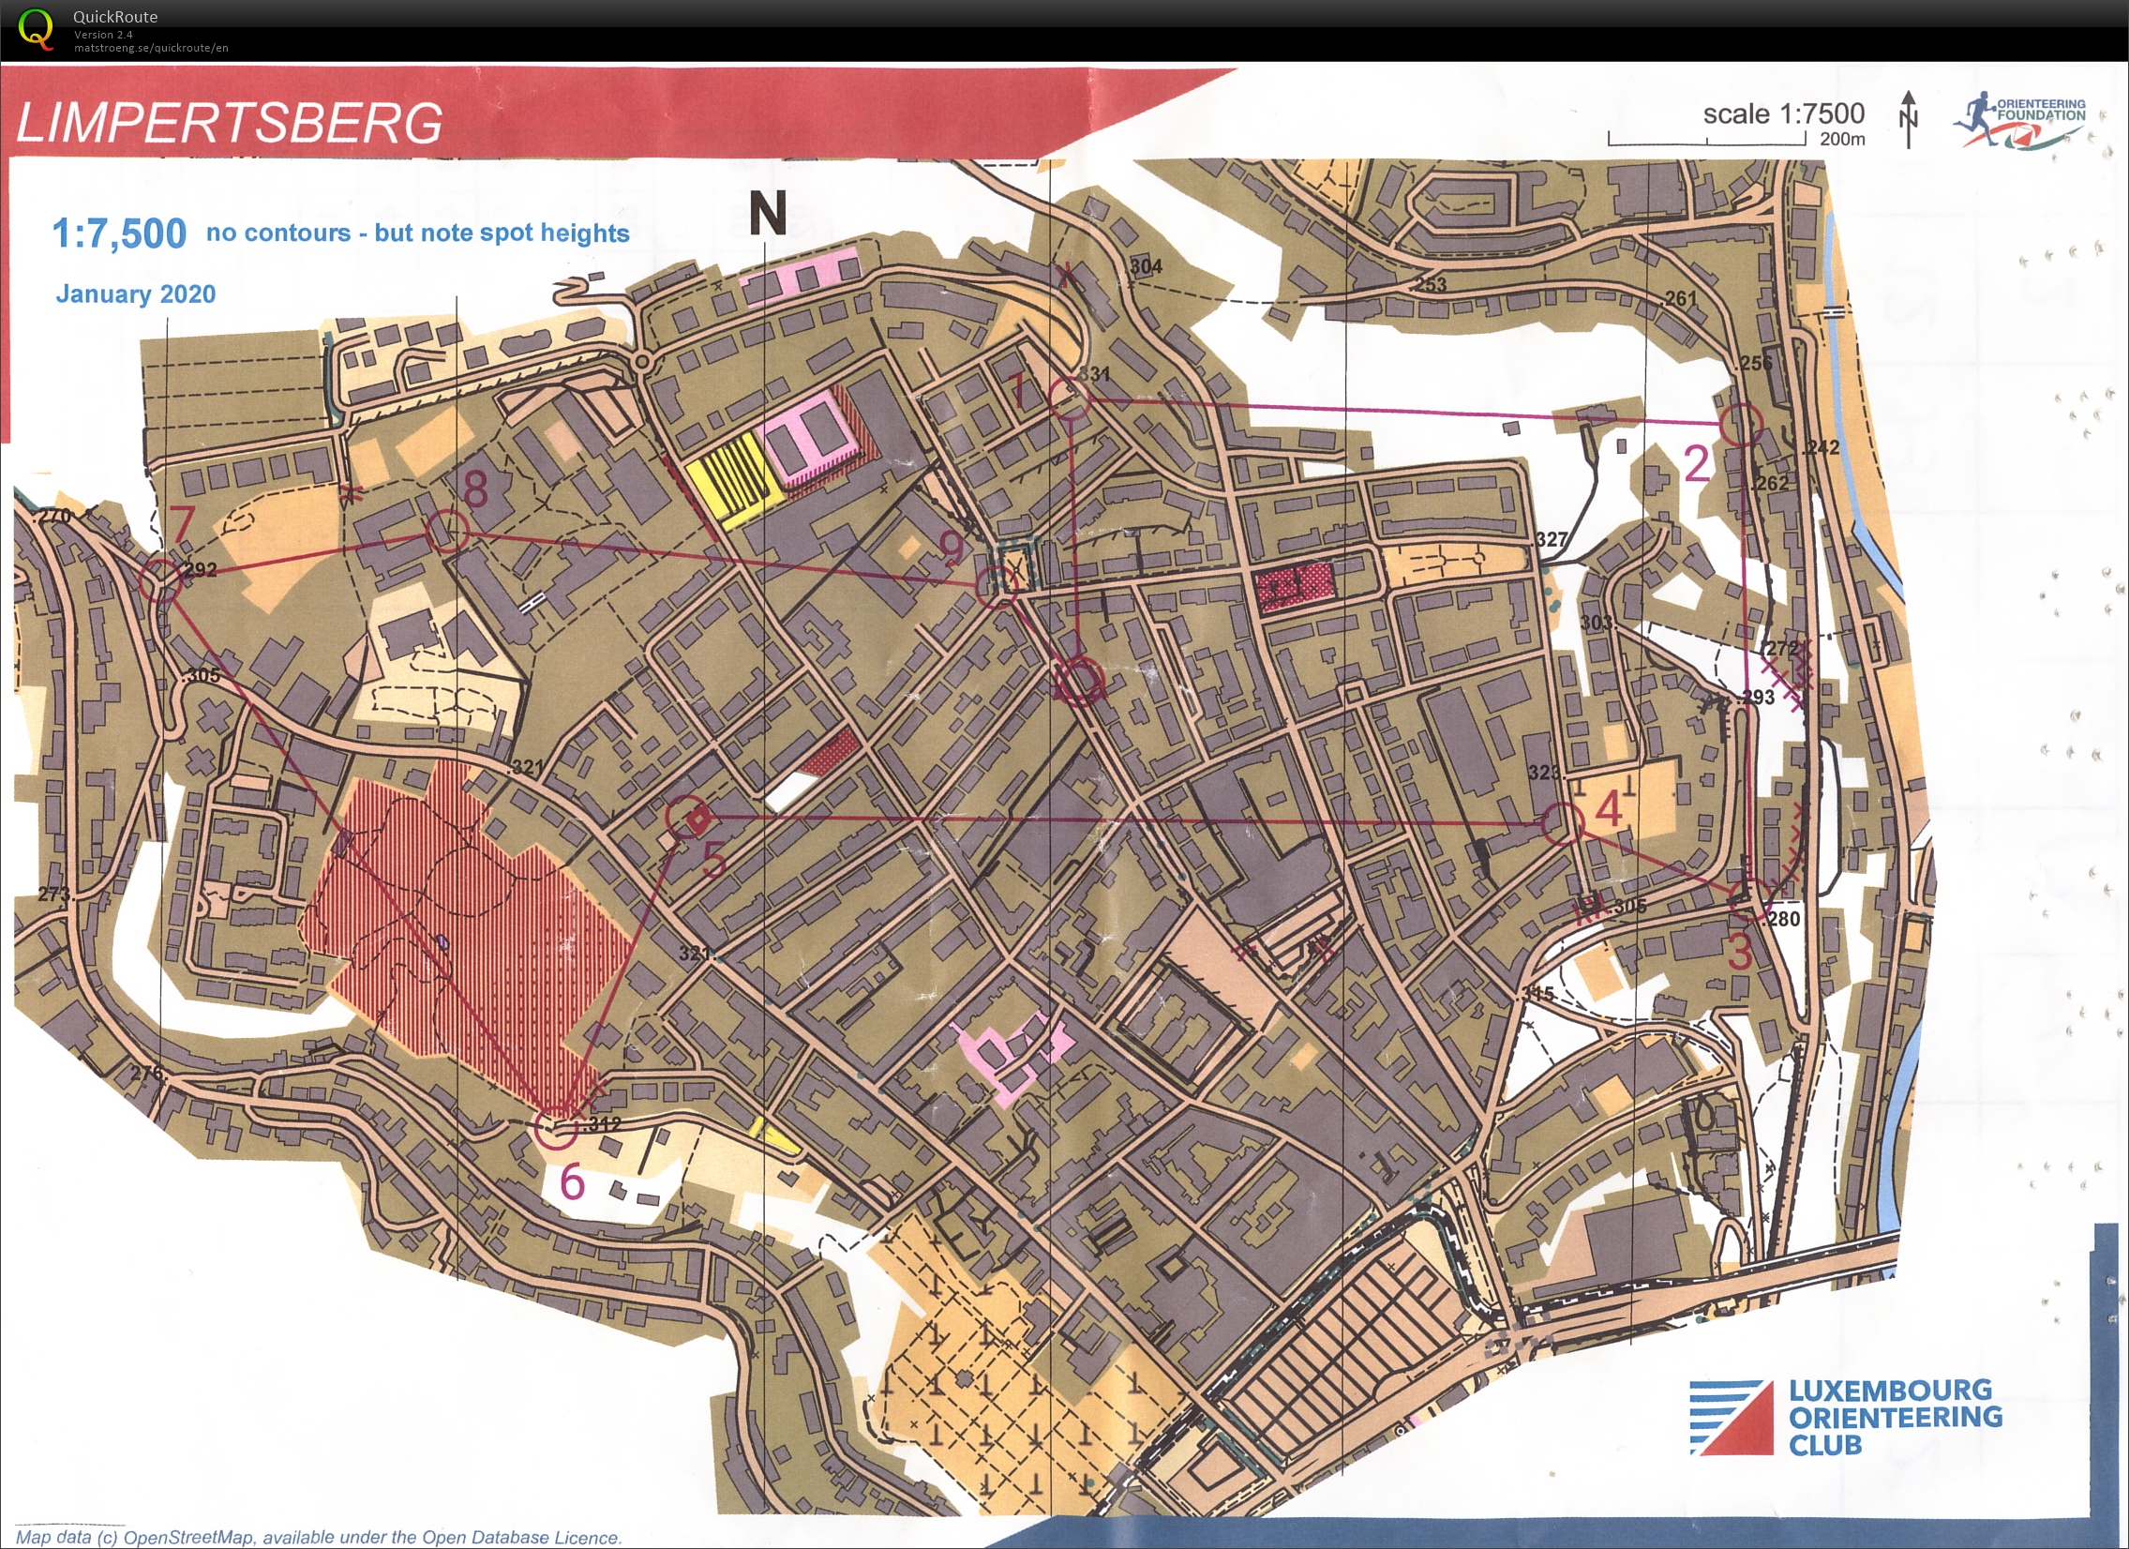Click the OpenStreetMap data credit text
Screen dimensions: 2129x1549
318,1537
